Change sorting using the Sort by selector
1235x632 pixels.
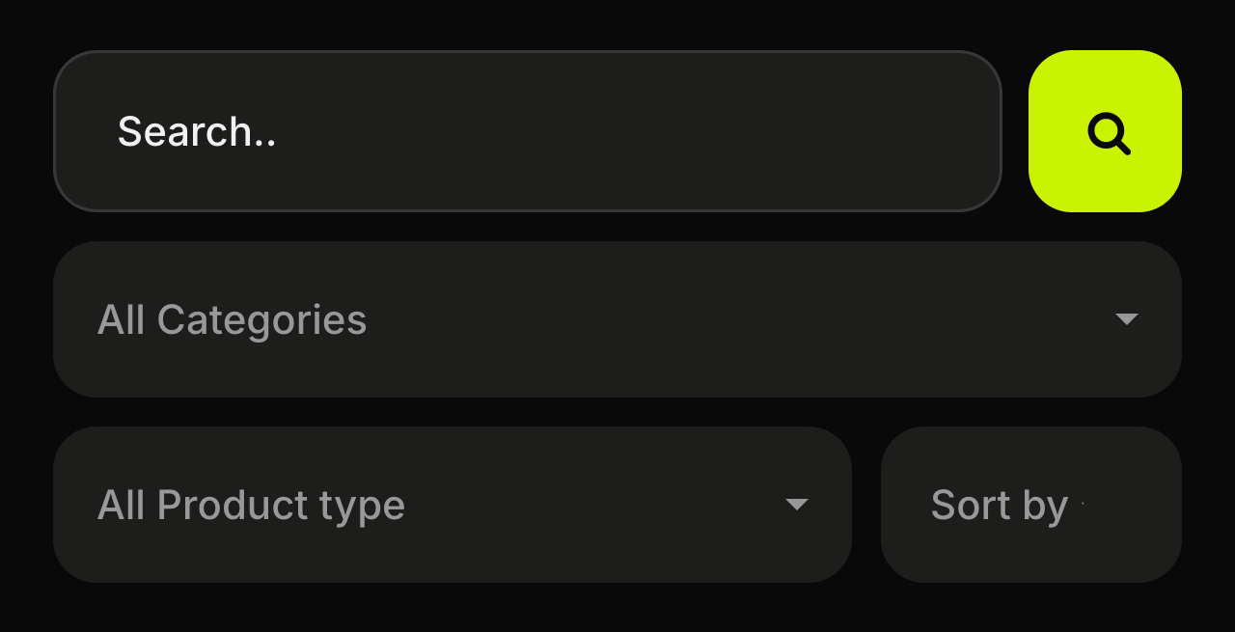click(1031, 505)
